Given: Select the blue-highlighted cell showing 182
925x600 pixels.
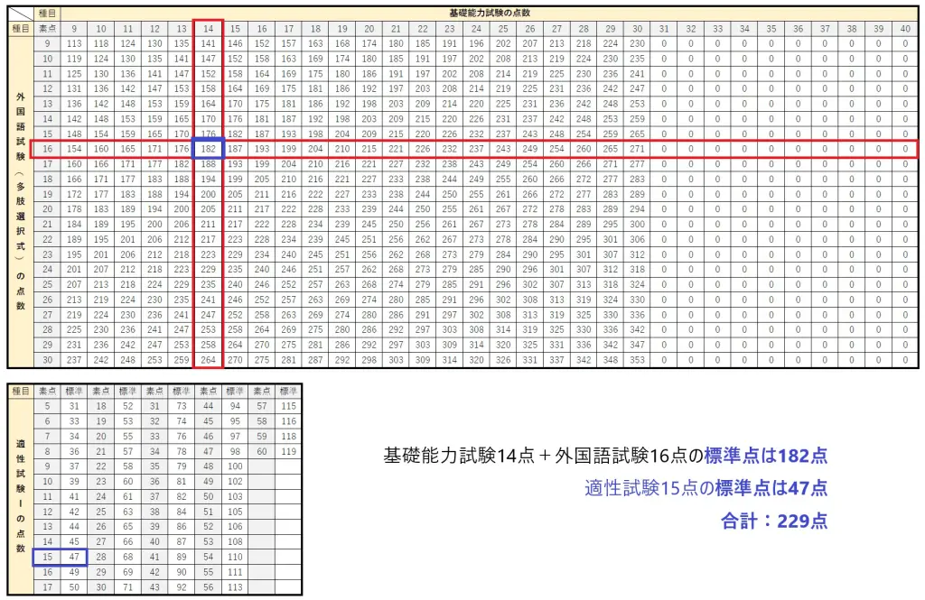Looking at the screenshot, I should coord(209,149).
